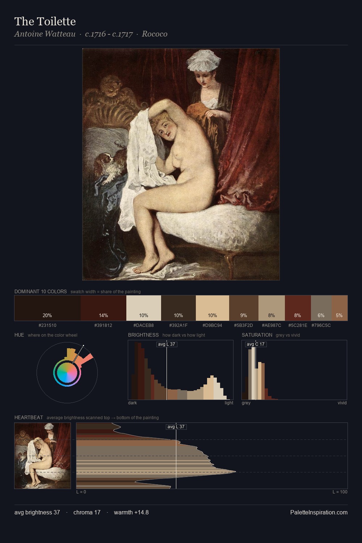Image resolution: width=362 pixels, height=543 pixels.
Task: Select the #D9BC94 tan swatch
Action: (x=212, y=308)
